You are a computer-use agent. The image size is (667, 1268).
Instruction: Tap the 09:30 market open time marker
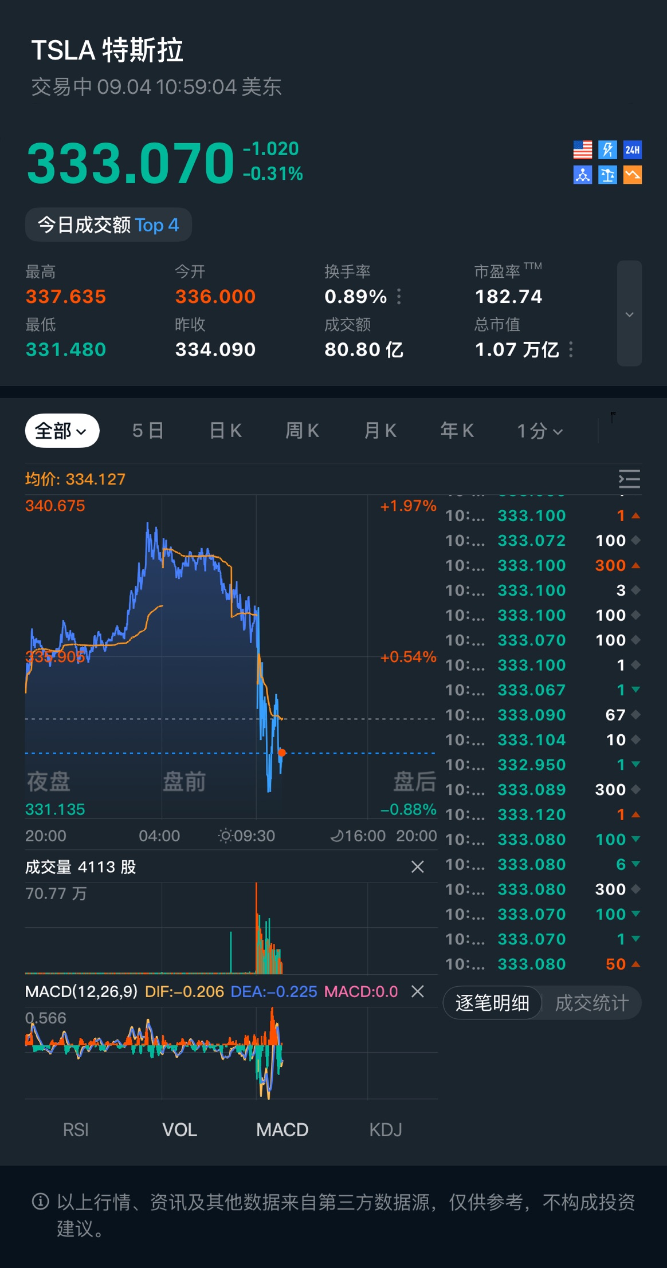pos(247,836)
